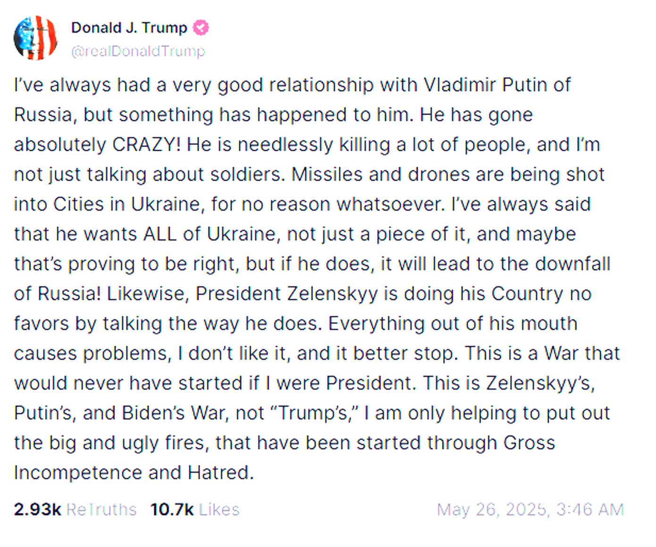Screen dimensions: 656x547
Task: Click the word Gross in the post
Action: [x=529, y=443]
